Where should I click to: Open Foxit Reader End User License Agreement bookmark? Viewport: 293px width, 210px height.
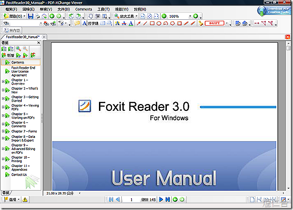click(x=23, y=71)
